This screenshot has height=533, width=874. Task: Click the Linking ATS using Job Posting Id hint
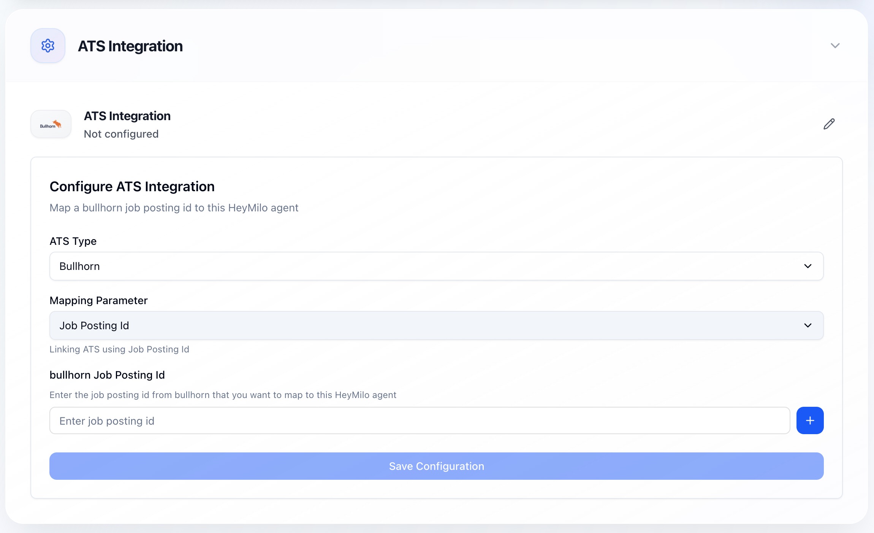click(x=119, y=349)
